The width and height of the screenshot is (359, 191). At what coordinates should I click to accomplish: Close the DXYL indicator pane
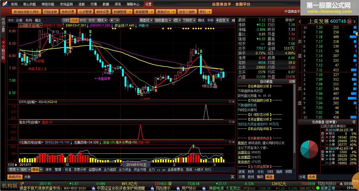233,102
